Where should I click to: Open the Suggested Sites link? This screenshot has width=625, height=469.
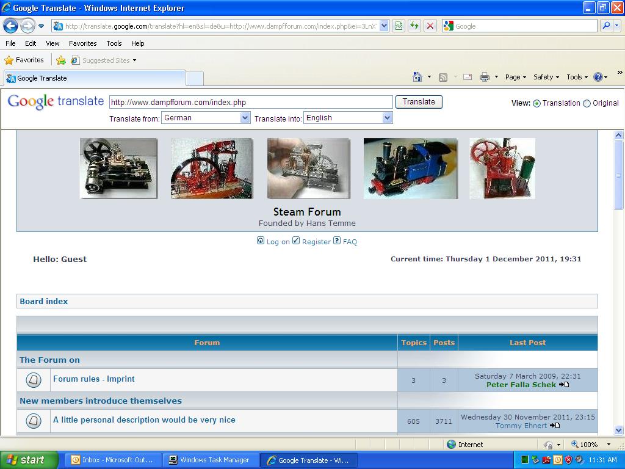(104, 60)
